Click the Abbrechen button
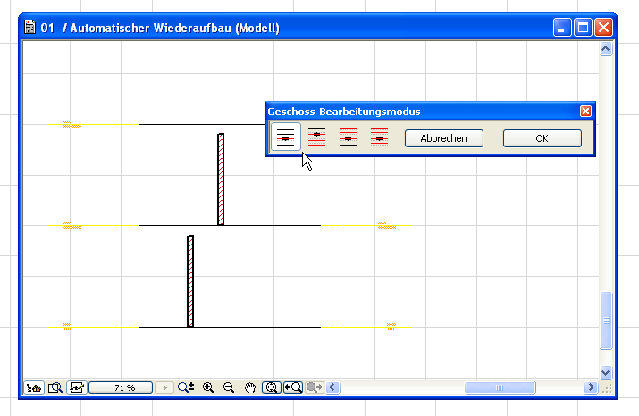 444,138
